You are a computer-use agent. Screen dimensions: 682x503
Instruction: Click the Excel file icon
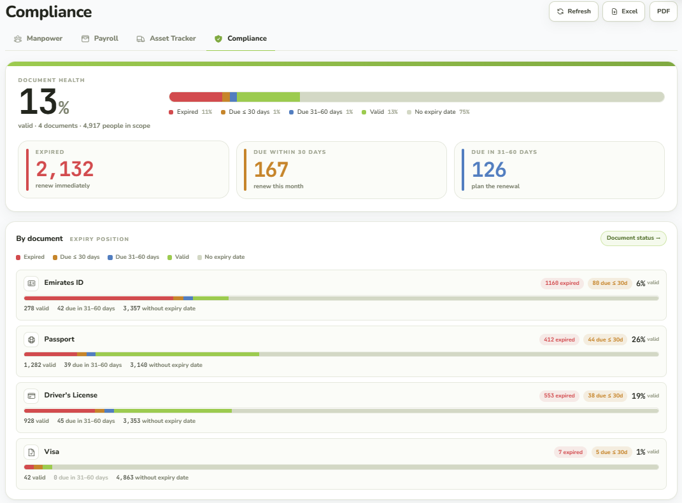(614, 11)
